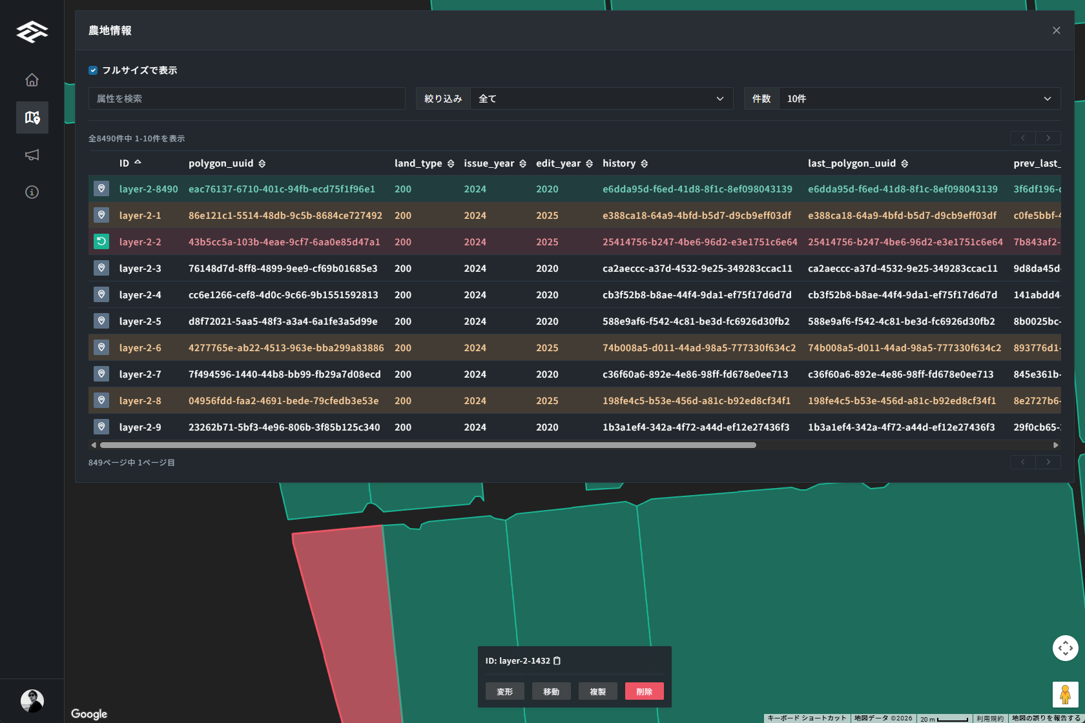This screenshot has width=1085, height=723.
Task: Open the 絞り込み filter dropdown
Action: point(601,99)
